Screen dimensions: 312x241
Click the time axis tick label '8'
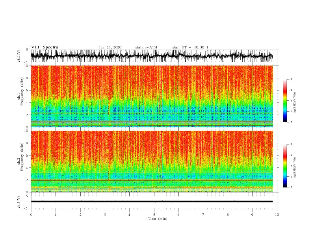228,215
